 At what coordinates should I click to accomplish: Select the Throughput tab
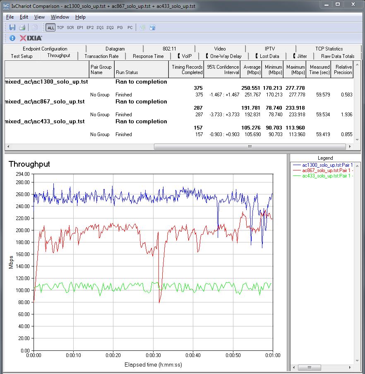point(59,55)
